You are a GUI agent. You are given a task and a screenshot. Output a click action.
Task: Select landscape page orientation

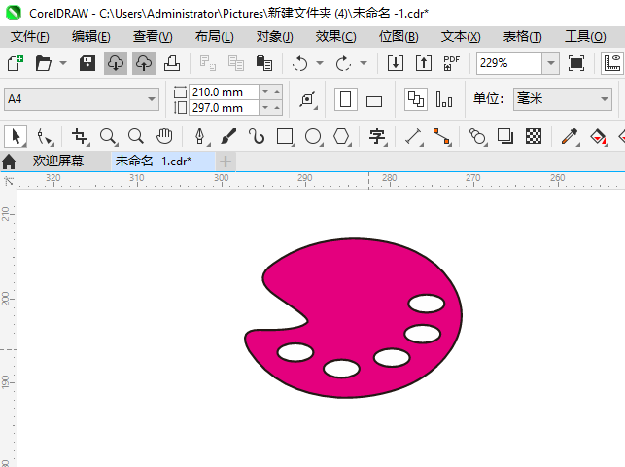tap(374, 101)
